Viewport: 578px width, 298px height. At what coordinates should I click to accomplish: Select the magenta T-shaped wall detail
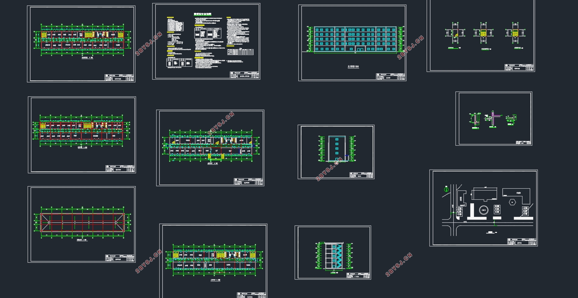point(493,119)
